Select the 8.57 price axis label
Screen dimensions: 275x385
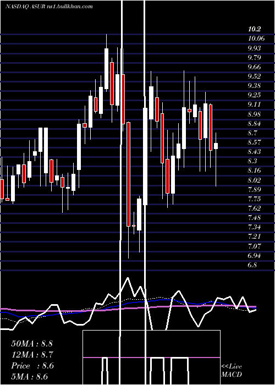point(254,142)
